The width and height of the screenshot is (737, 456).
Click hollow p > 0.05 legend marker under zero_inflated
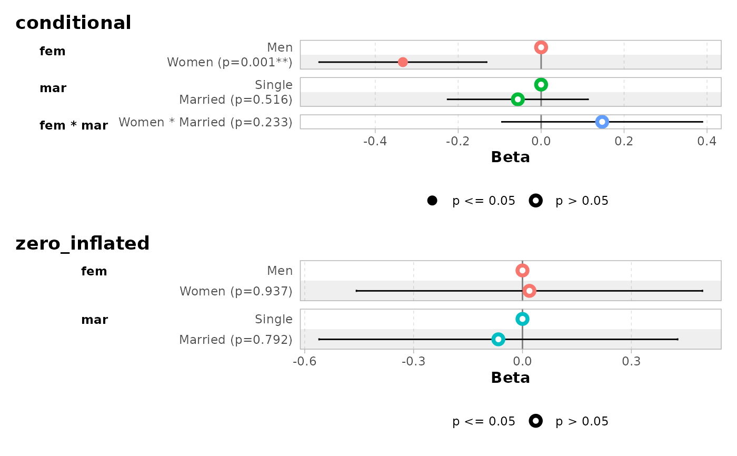pos(536,421)
